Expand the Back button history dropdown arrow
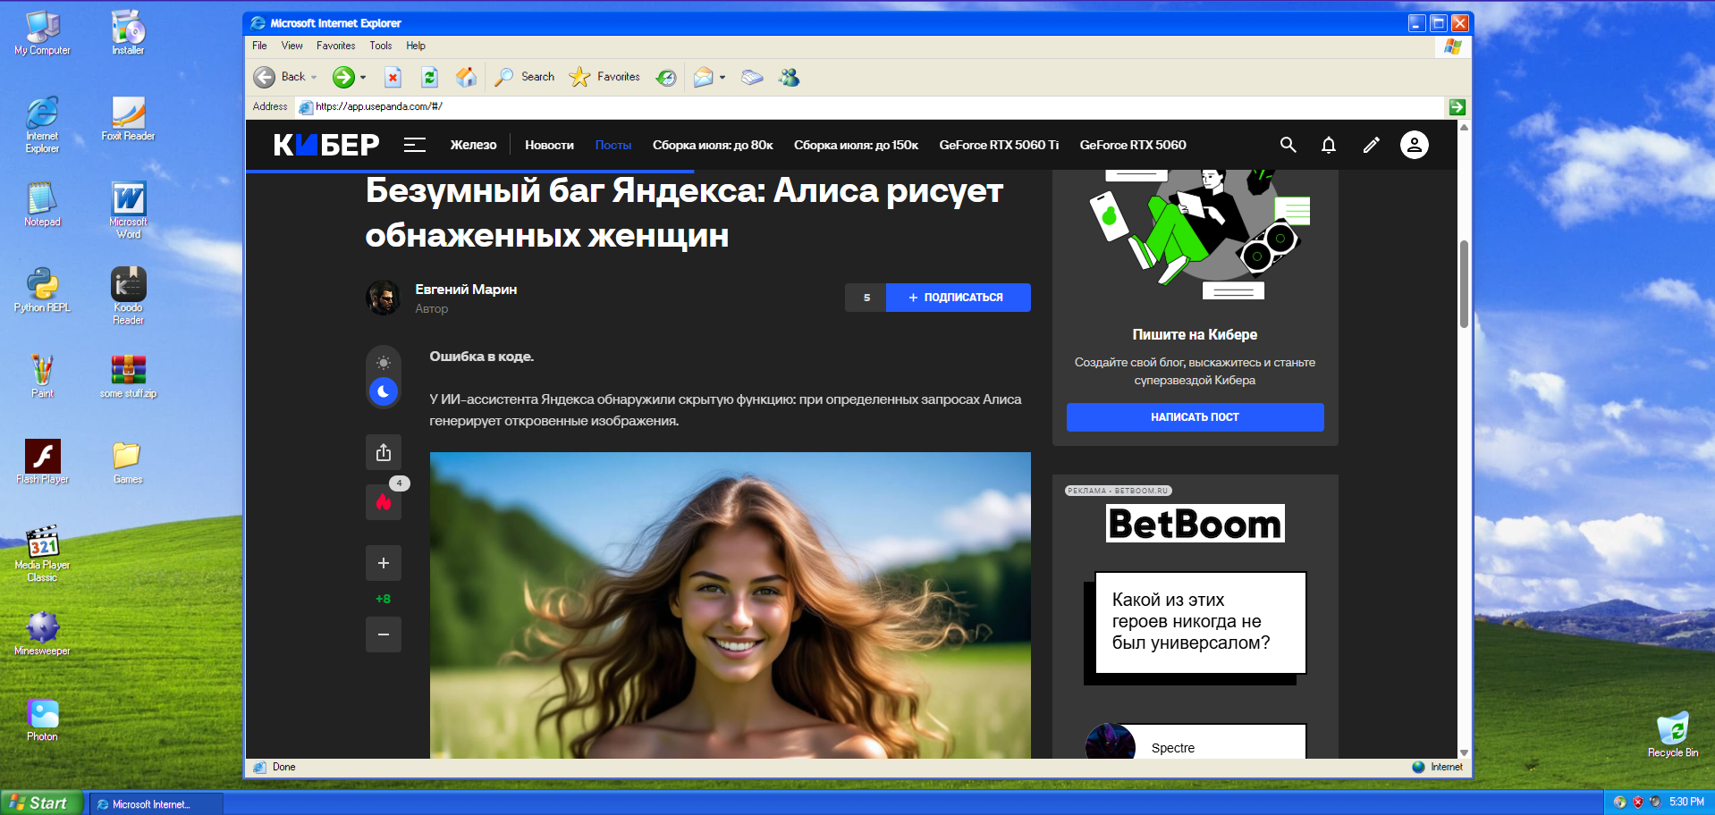This screenshot has height=815, width=1715. tap(314, 78)
